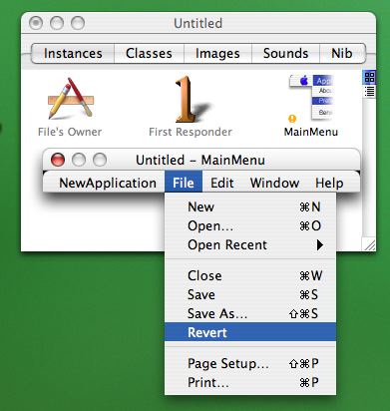Zoom the Untitled nib window
This screenshot has height=411, width=390.
78,23
